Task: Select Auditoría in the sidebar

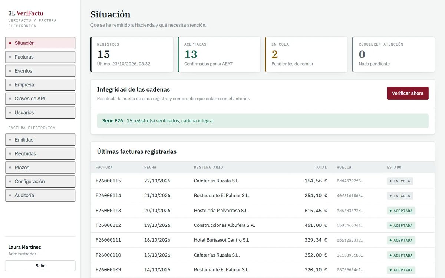Action: pos(40,195)
